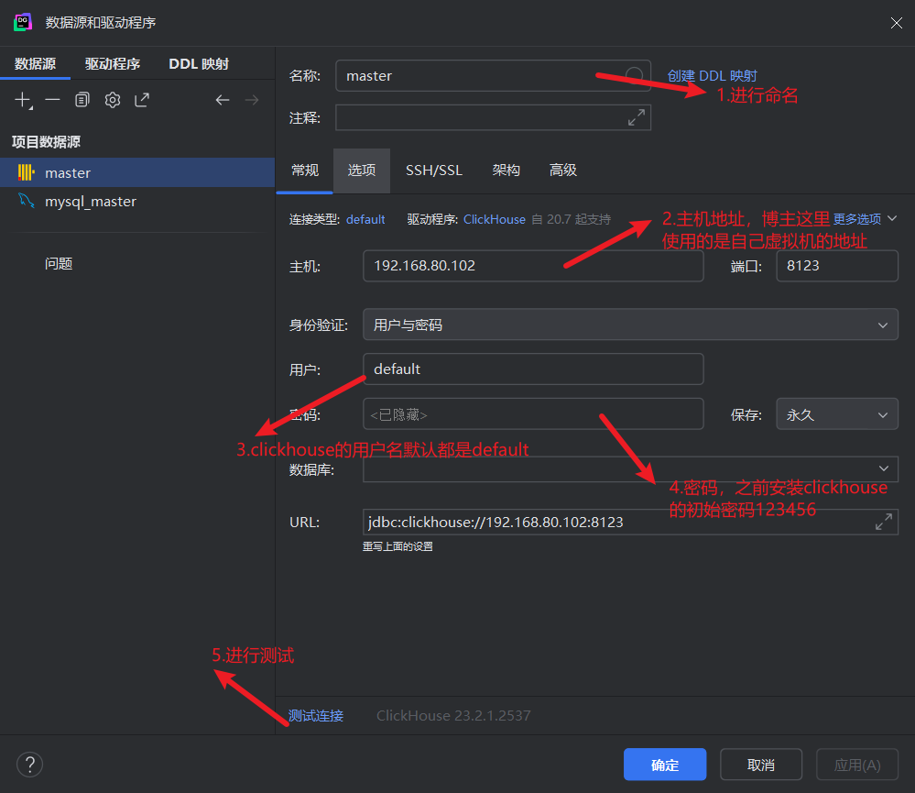Open the 高级 tab
This screenshot has height=793, width=915.
click(x=562, y=170)
